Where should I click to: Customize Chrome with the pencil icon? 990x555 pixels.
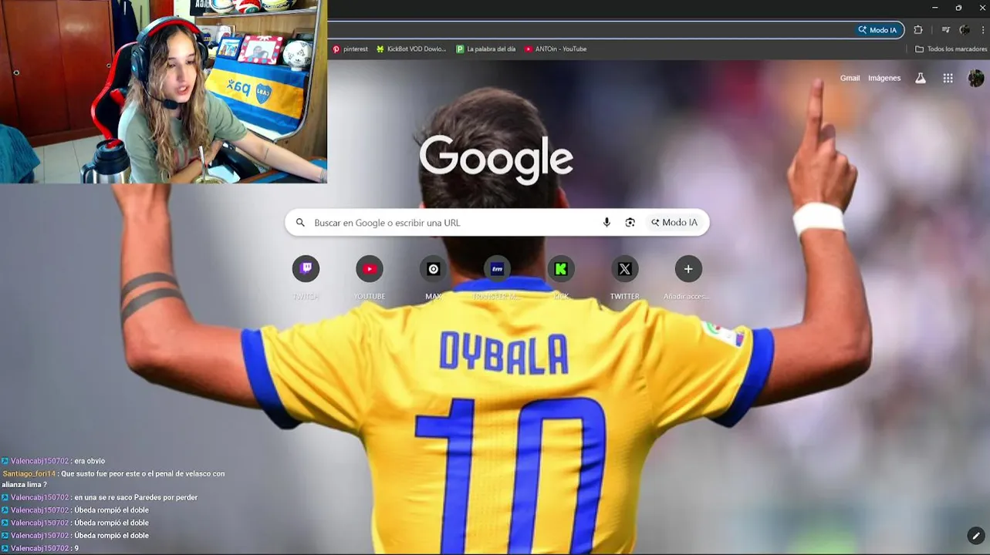pyautogui.click(x=976, y=535)
